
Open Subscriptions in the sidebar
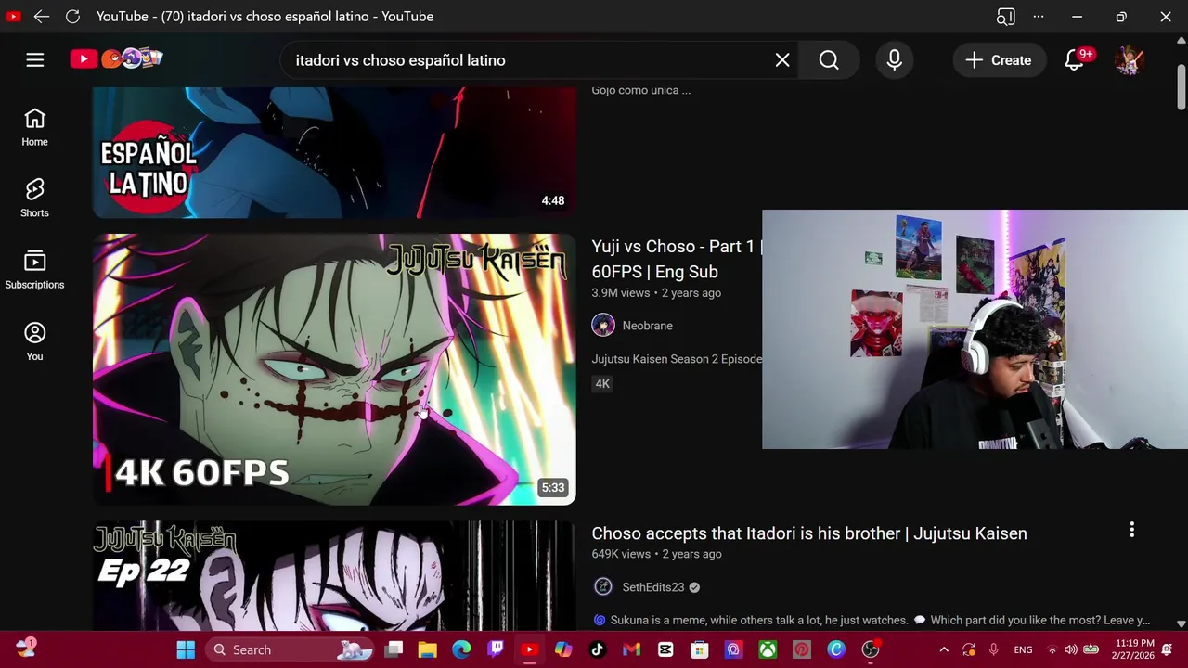pyautogui.click(x=34, y=270)
